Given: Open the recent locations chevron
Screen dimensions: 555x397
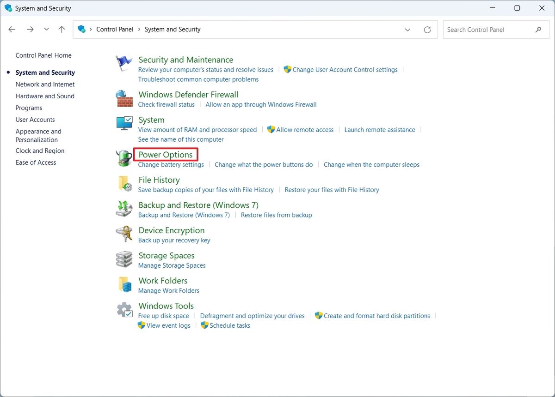Looking at the screenshot, I should click(46, 29).
